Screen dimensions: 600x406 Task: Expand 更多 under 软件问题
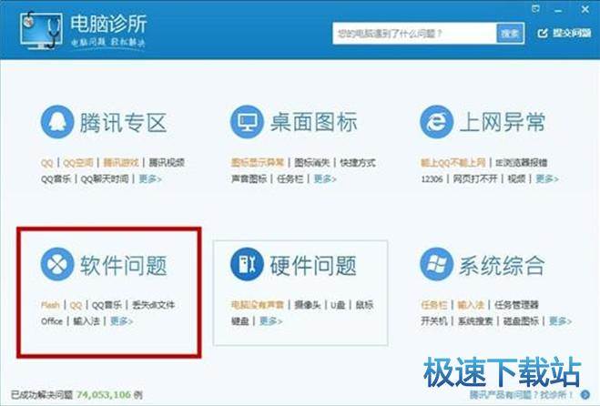tap(121, 321)
